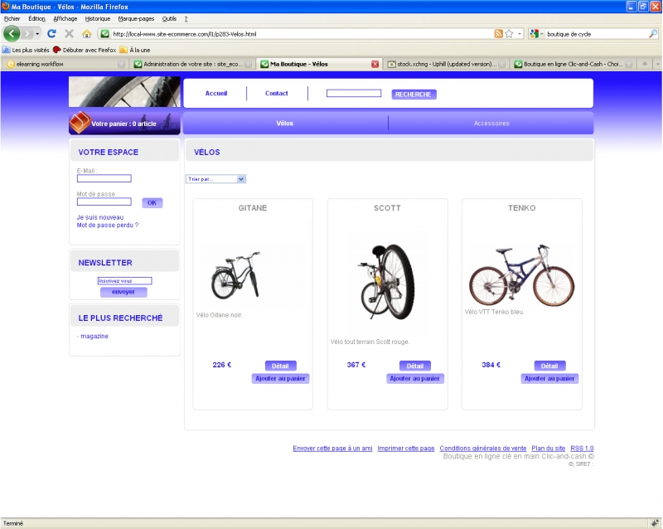Bookmark this page with the star icon
This screenshot has width=663, height=529.
(509, 34)
